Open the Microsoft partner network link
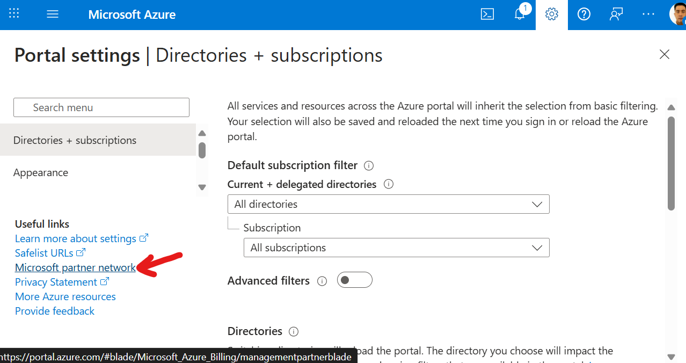The image size is (686, 363). (75, 267)
